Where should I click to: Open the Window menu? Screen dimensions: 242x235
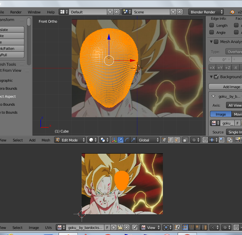tap(34, 12)
